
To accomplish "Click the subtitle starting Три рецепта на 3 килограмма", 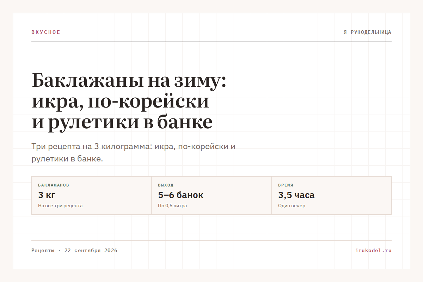I will pos(133,153).
